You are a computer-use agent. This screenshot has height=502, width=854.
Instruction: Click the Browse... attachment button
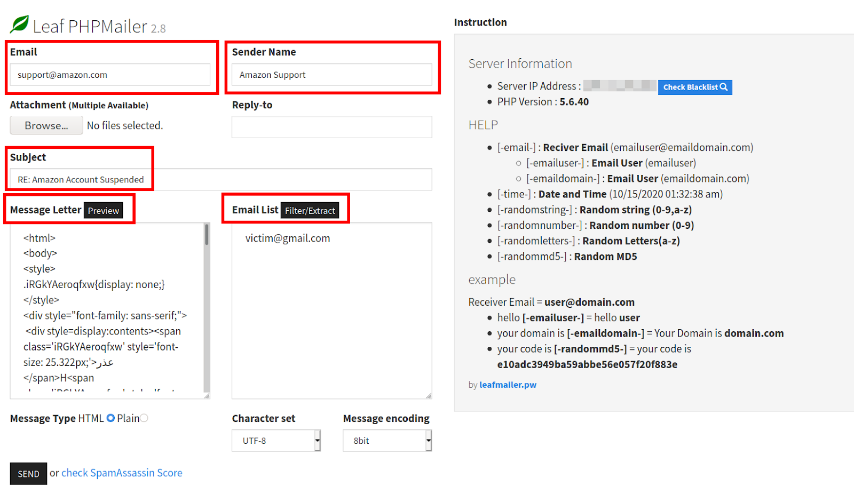click(x=46, y=125)
